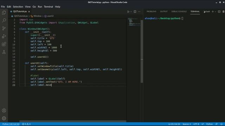Kill terminal with trash icon

click(224, 12)
